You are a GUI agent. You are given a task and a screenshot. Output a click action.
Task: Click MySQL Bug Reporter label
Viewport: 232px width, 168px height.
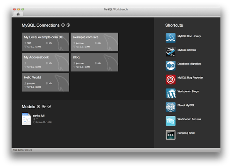point(190,78)
